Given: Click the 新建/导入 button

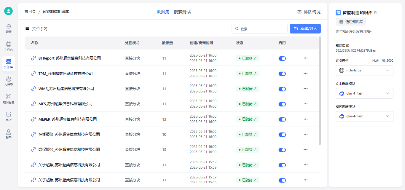Looking at the screenshot, I should click(x=305, y=28).
